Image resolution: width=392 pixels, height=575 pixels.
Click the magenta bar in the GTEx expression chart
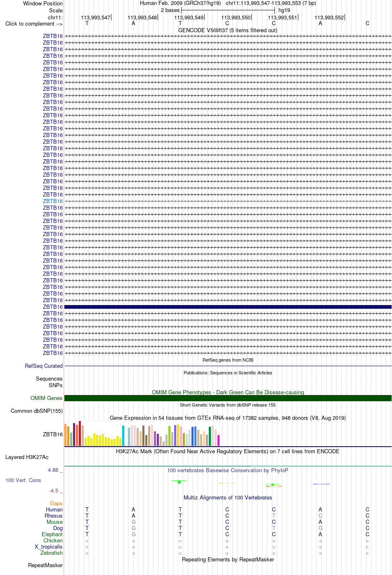click(x=218, y=440)
